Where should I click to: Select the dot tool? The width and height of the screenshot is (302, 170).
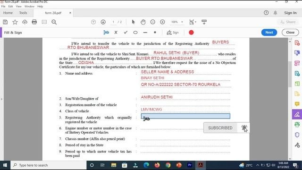point(155,33)
